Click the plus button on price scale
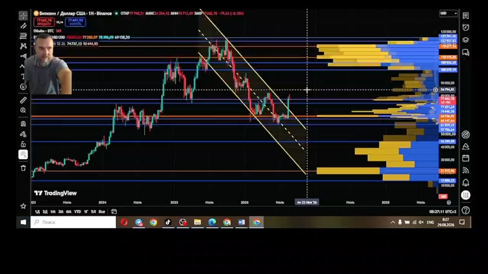The image size is (488, 274). 435,90
